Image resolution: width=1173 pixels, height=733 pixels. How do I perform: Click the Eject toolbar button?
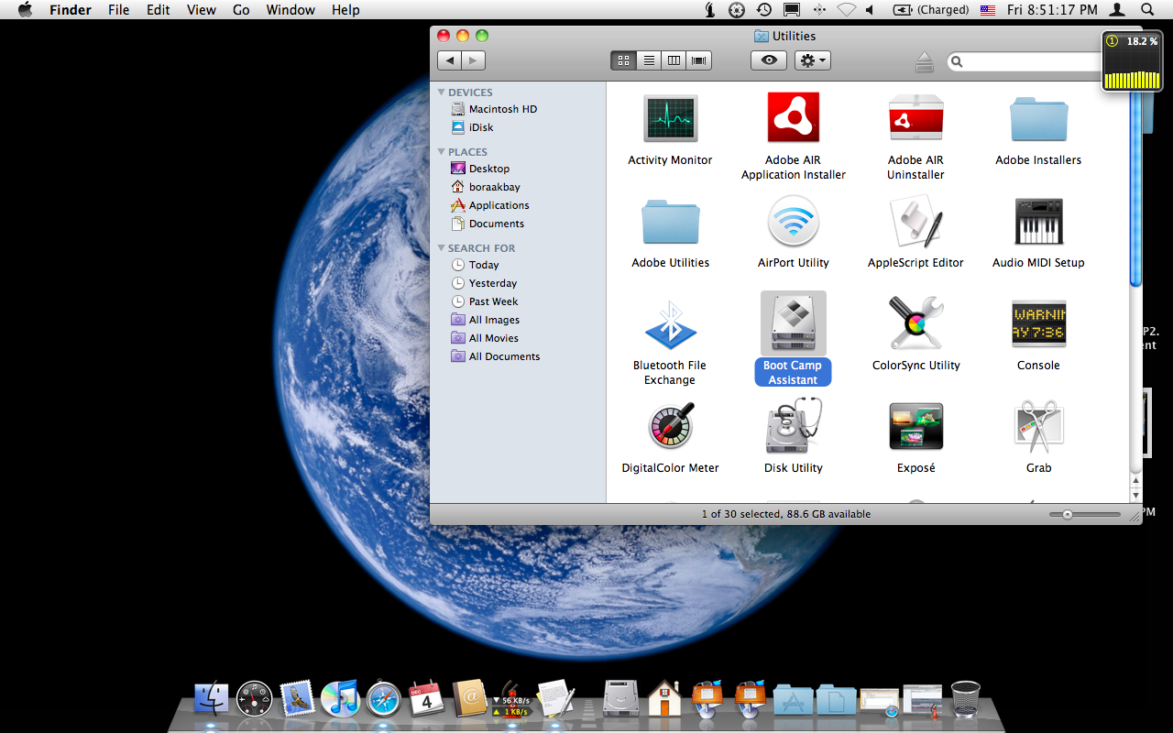point(924,61)
